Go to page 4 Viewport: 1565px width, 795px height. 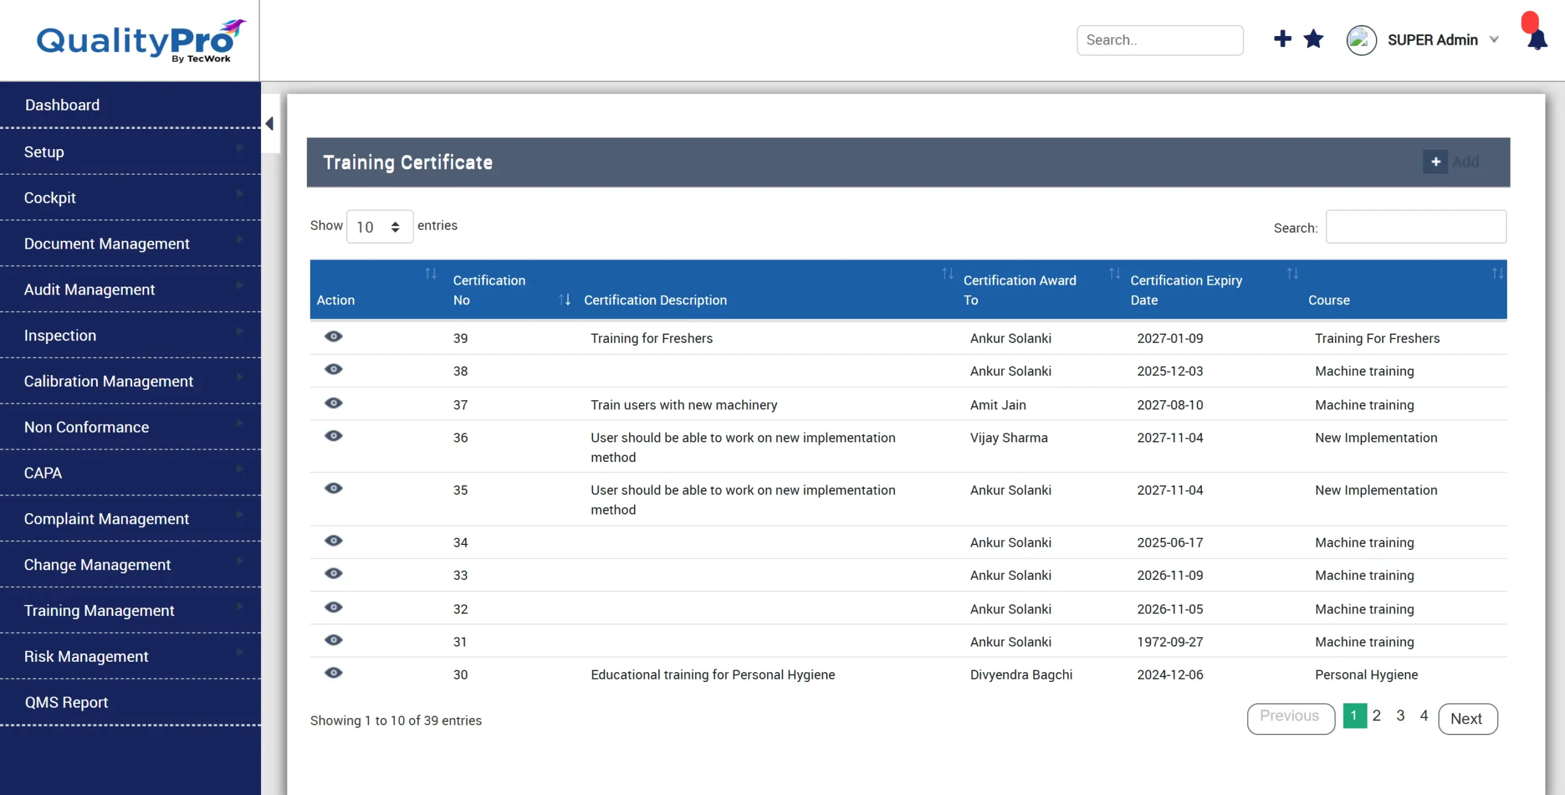pos(1424,716)
